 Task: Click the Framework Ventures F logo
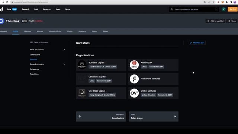134,79
